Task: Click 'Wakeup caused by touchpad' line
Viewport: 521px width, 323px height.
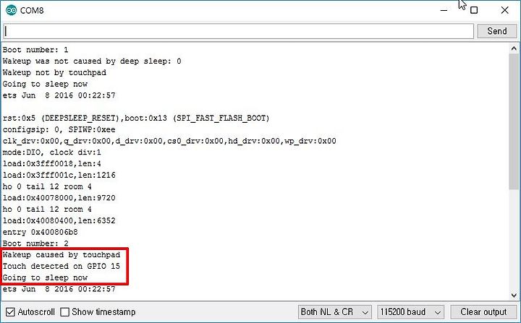Action: point(62,255)
